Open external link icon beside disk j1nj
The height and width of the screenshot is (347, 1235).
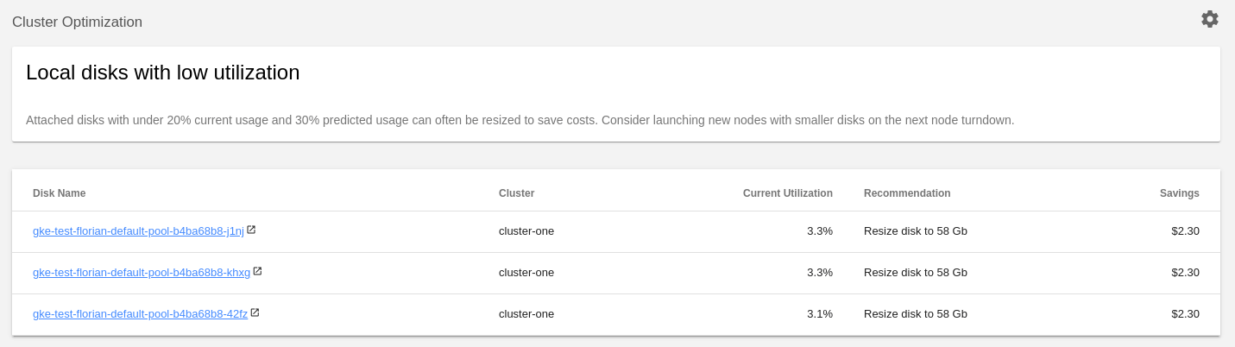(x=251, y=230)
